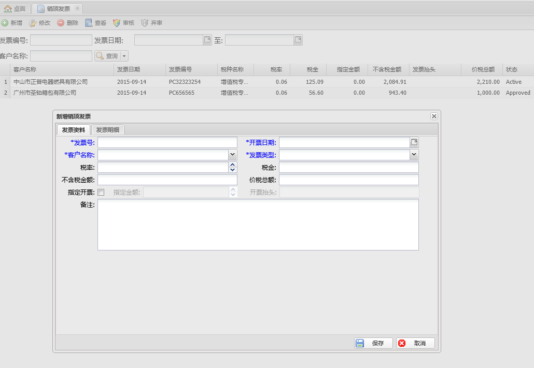Open the 发票日期 start date calendar picker
Viewport: 534px width, 368px height.
coord(207,40)
